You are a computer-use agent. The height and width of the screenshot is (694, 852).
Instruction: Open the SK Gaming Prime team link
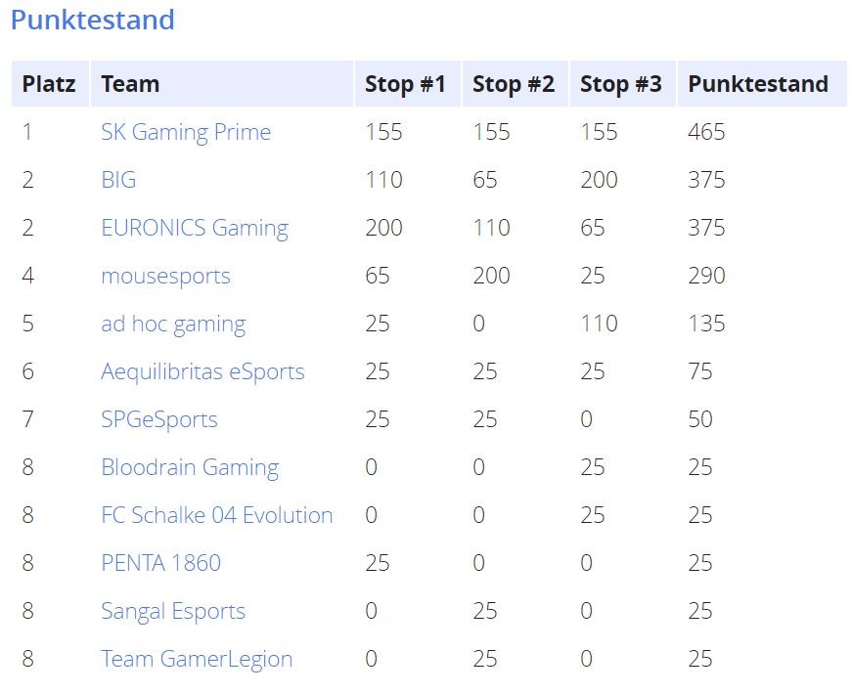[186, 133]
